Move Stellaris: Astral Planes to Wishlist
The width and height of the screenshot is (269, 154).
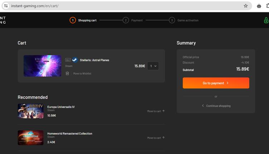[x=82, y=73]
